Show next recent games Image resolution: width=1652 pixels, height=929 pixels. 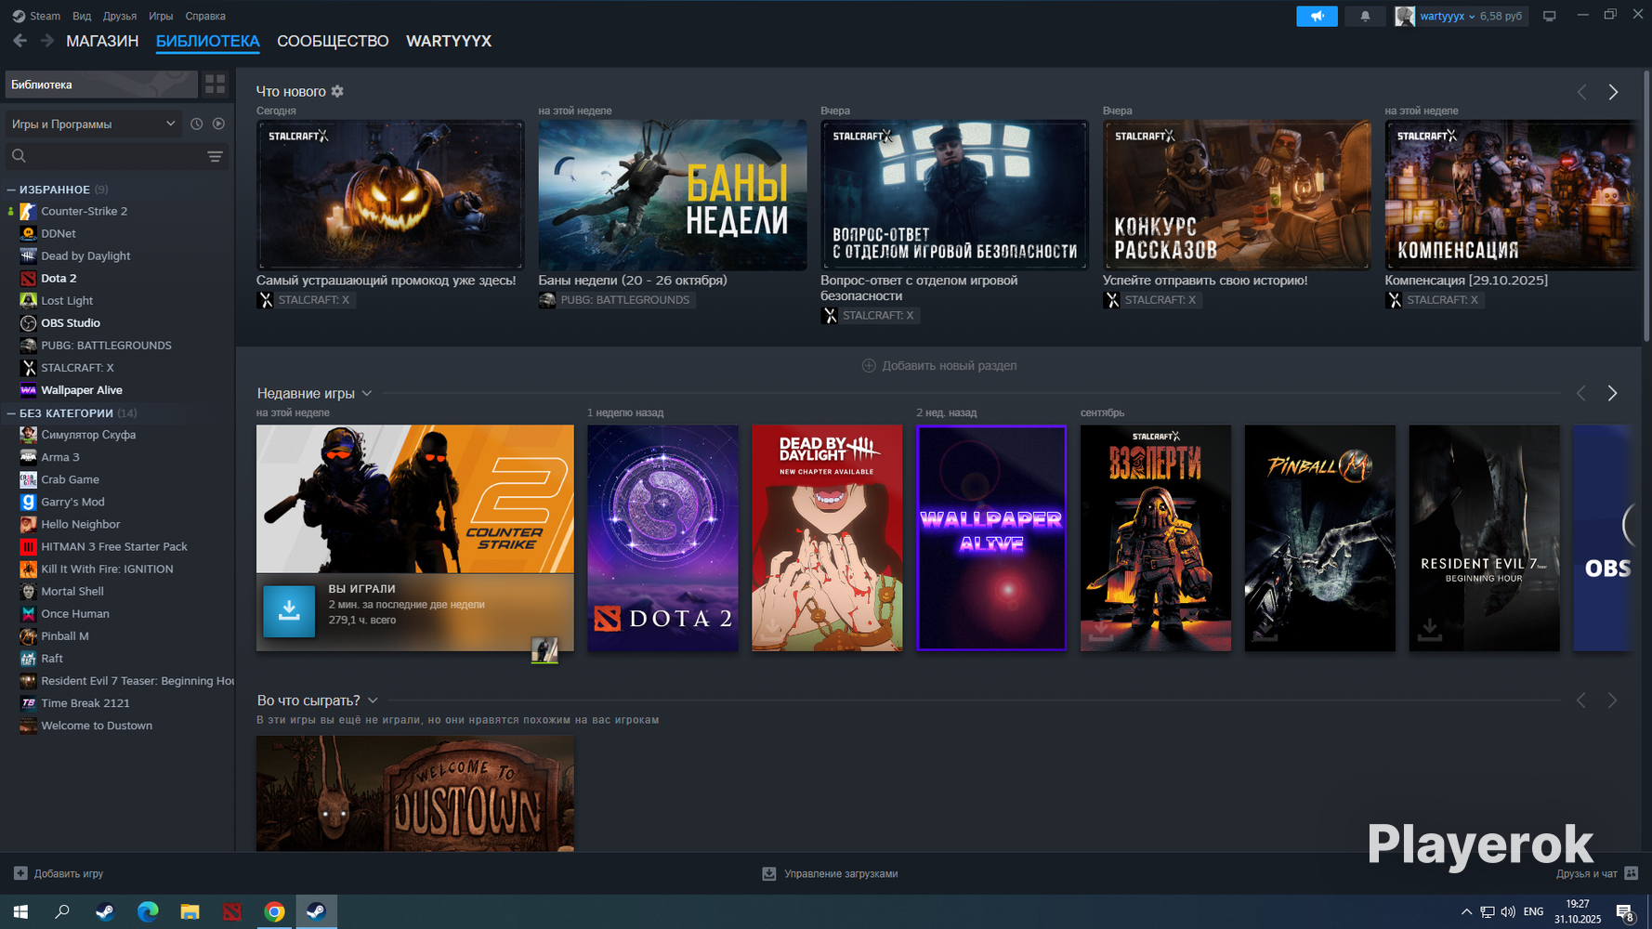(x=1612, y=394)
